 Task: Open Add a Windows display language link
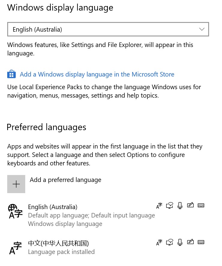(x=97, y=74)
